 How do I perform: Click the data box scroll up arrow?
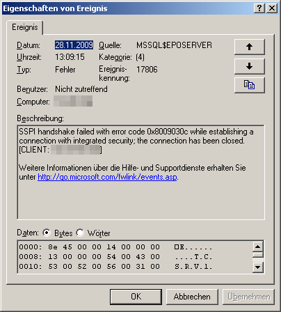tap(258, 247)
